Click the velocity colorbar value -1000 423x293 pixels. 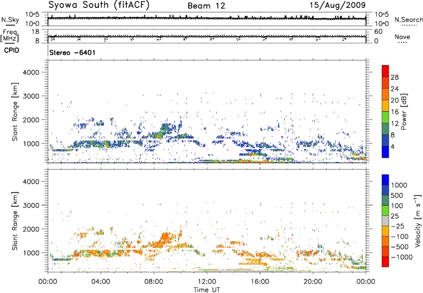[401, 257]
